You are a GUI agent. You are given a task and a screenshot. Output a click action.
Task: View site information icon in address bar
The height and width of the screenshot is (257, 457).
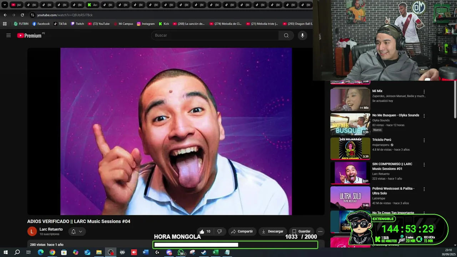(x=32, y=15)
